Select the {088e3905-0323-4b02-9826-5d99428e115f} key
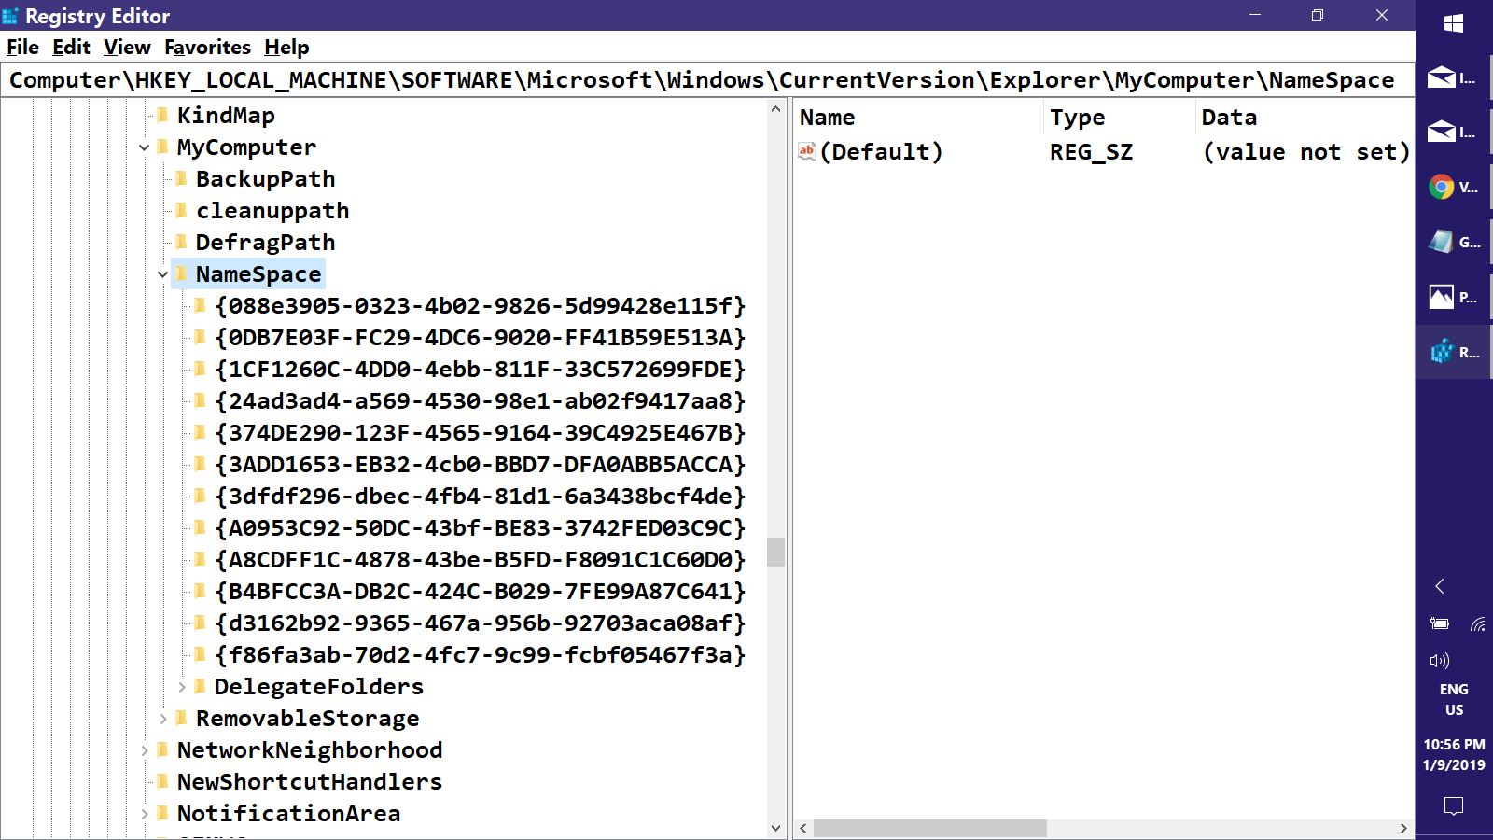Image resolution: width=1493 pixels, height=840 pixels. click(480, 306)
